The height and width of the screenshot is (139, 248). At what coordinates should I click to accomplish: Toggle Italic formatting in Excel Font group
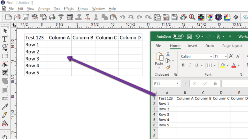[x=190, y=65]
